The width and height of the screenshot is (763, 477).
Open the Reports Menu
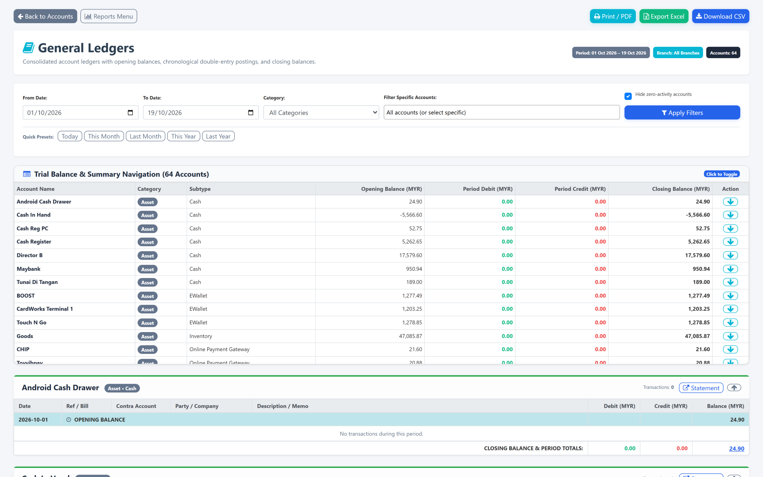(108, 16)
